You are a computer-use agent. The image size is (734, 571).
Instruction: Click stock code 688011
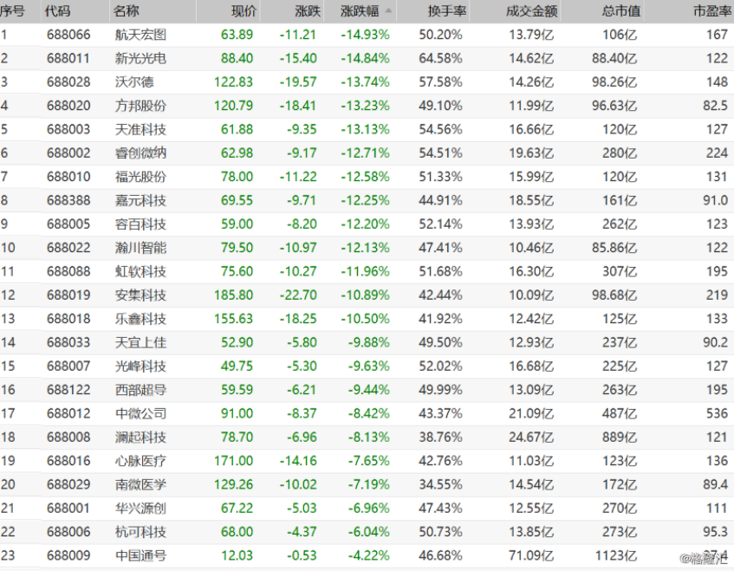[x=68, y=59]
